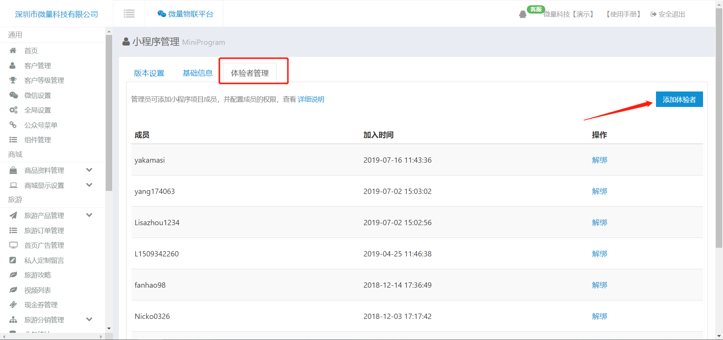
Task: Expand the 旅游分销管理 submenu chevron
Action: (89, 319)
